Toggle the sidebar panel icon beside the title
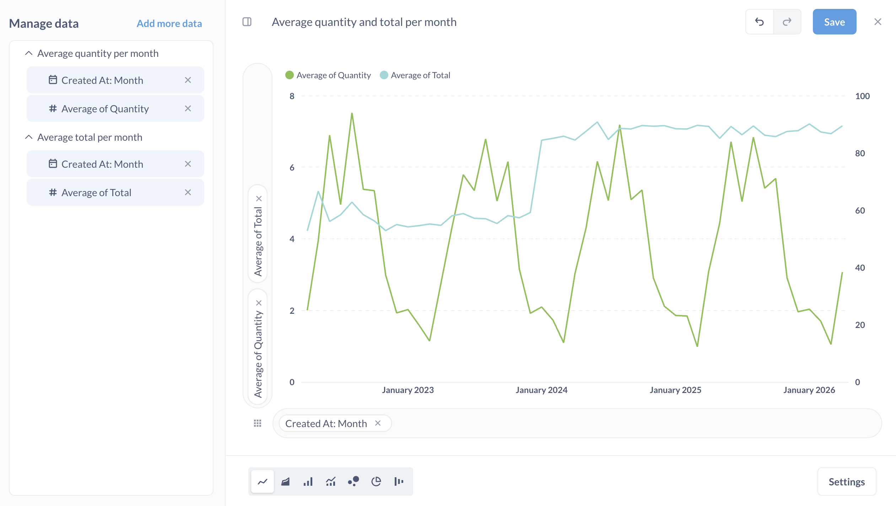The height and width of the screenshot is (506, 896). click(247, 22)
